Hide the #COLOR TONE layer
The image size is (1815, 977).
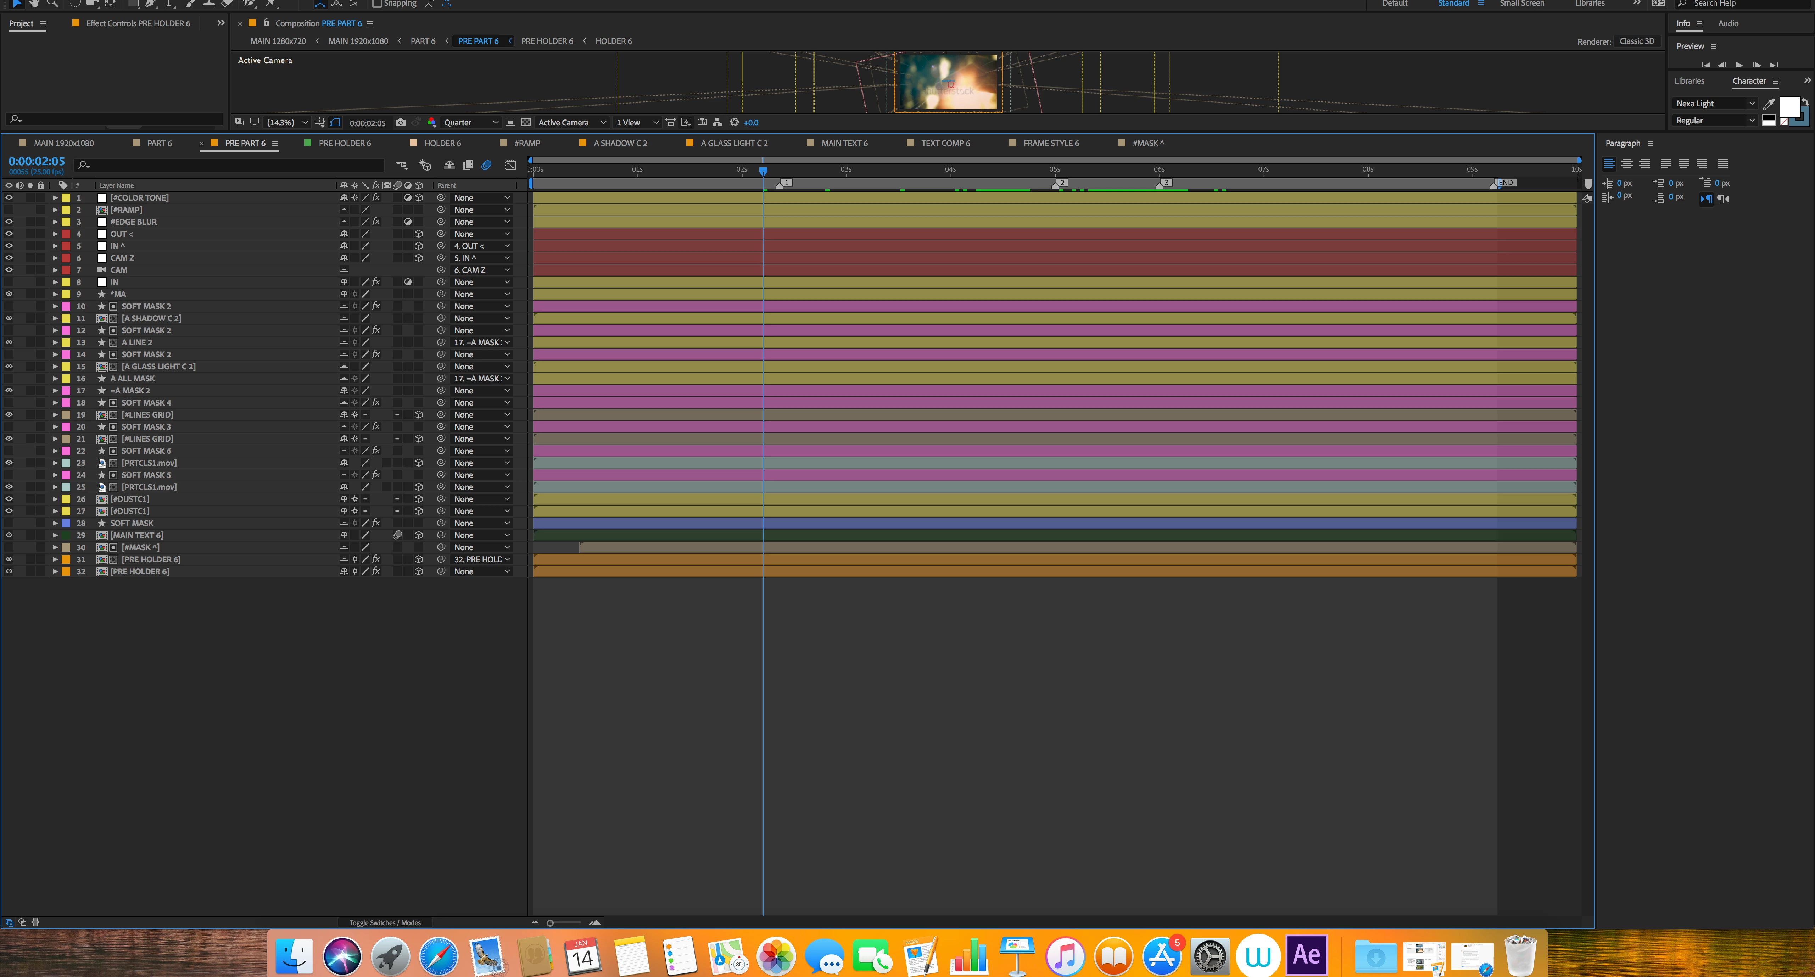click(9, 198)
